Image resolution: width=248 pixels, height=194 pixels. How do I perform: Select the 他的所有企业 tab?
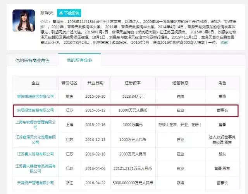coord(79,61)
